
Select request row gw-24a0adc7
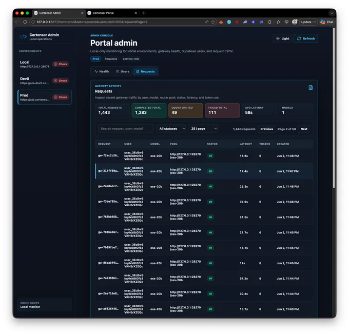(204, 187)
